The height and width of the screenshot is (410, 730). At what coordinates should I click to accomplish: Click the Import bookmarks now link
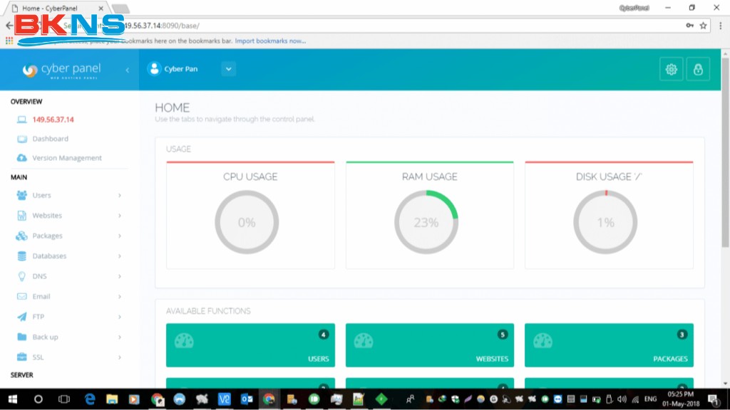270,41
